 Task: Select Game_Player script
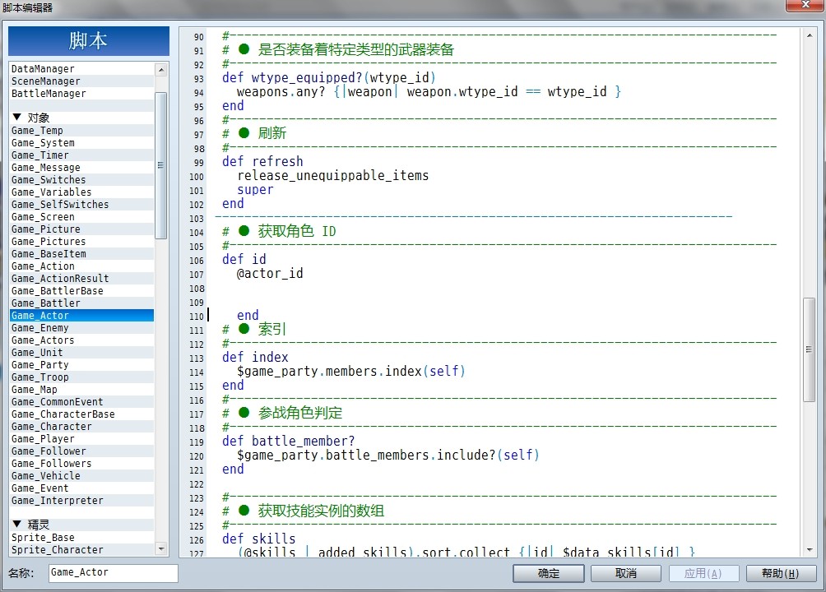pyautogui.click(x=81, y=439)
